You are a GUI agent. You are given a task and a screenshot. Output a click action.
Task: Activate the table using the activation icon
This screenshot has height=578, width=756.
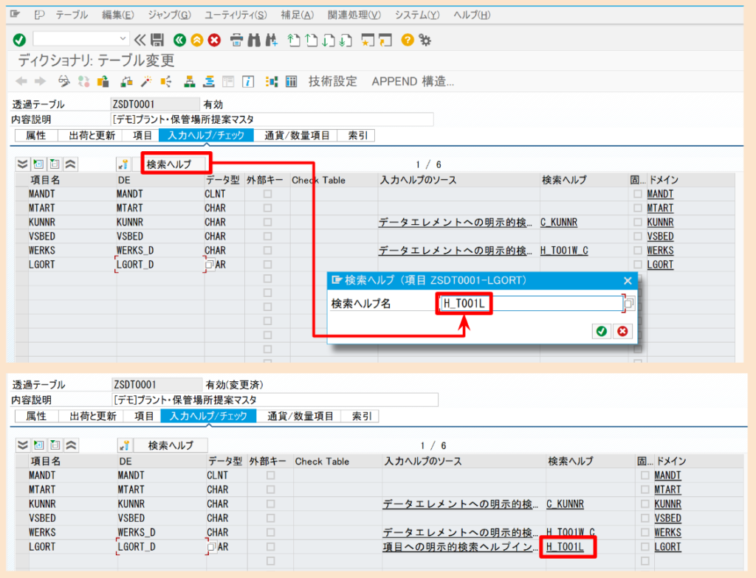pyautogui.click(x=148, y=81)
